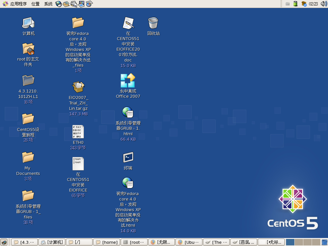Click the keyboard indicator tray icon
This screenshot has width=328, height=246.
[288, 4]
